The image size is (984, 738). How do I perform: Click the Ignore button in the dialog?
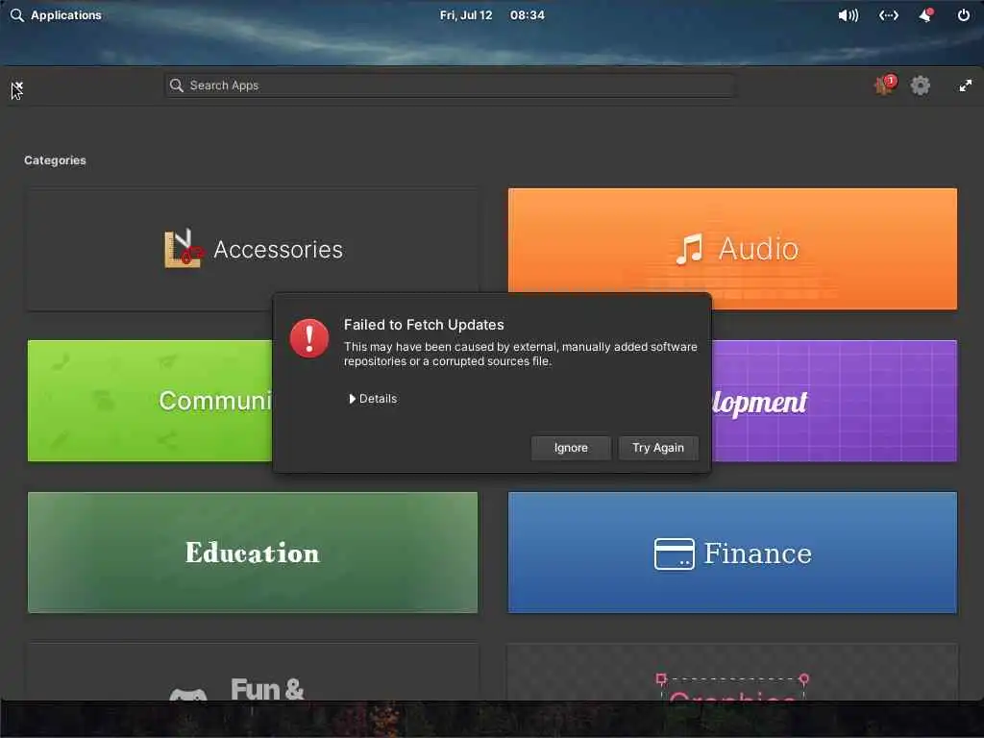[x=571, y=448]
